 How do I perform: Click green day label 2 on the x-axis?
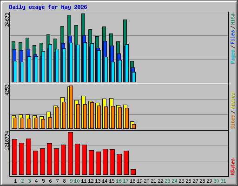tap(22, 181)
